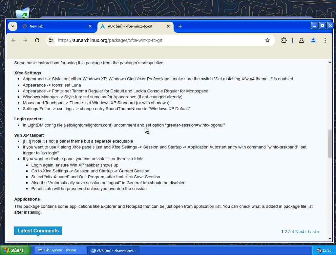Click the 15:35 clock in the tray
The width and height of the screenshot is (336, 255).
point(327,250)
